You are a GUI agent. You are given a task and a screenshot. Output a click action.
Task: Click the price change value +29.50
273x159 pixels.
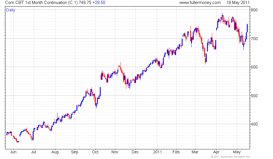point(99,3)
